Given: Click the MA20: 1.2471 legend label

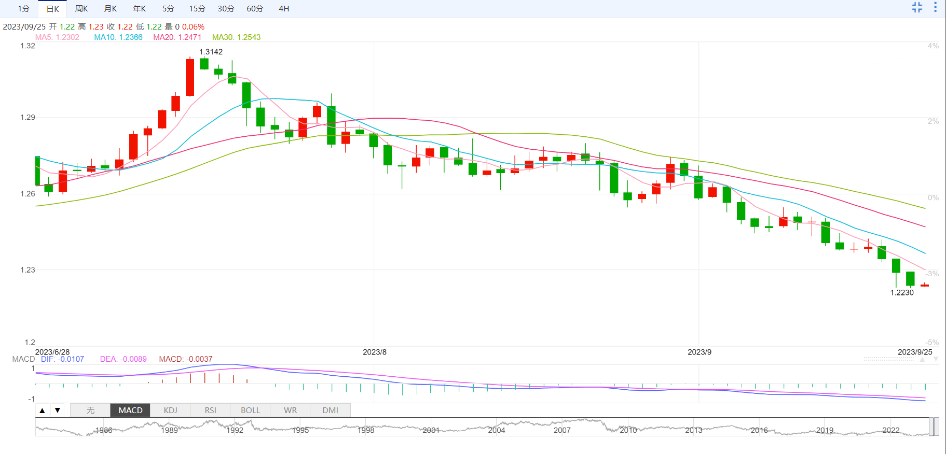Looking at the screenshot, I should pyautogui.click(x=177, y=37).
